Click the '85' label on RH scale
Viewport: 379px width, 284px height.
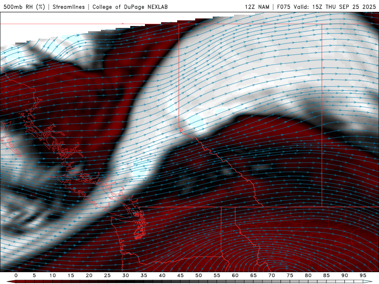[x=326, y=275]
